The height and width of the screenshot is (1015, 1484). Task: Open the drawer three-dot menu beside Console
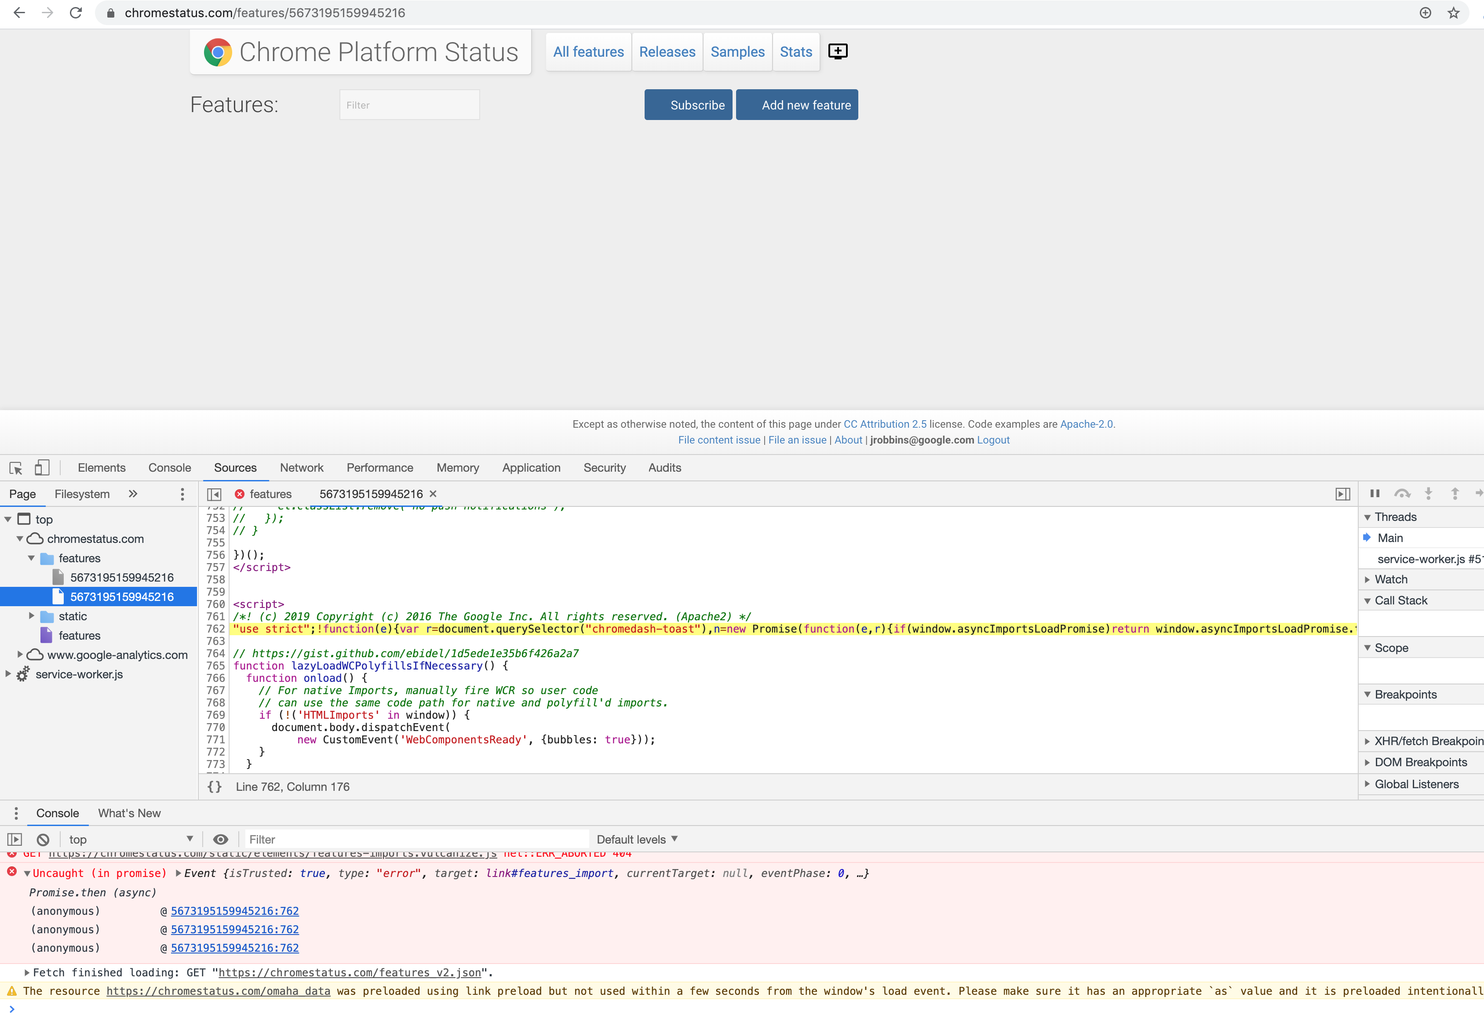[16, 813]
